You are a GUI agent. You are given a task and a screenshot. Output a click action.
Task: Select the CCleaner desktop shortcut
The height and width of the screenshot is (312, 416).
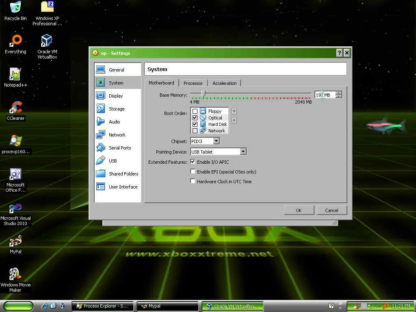(15, 111)
